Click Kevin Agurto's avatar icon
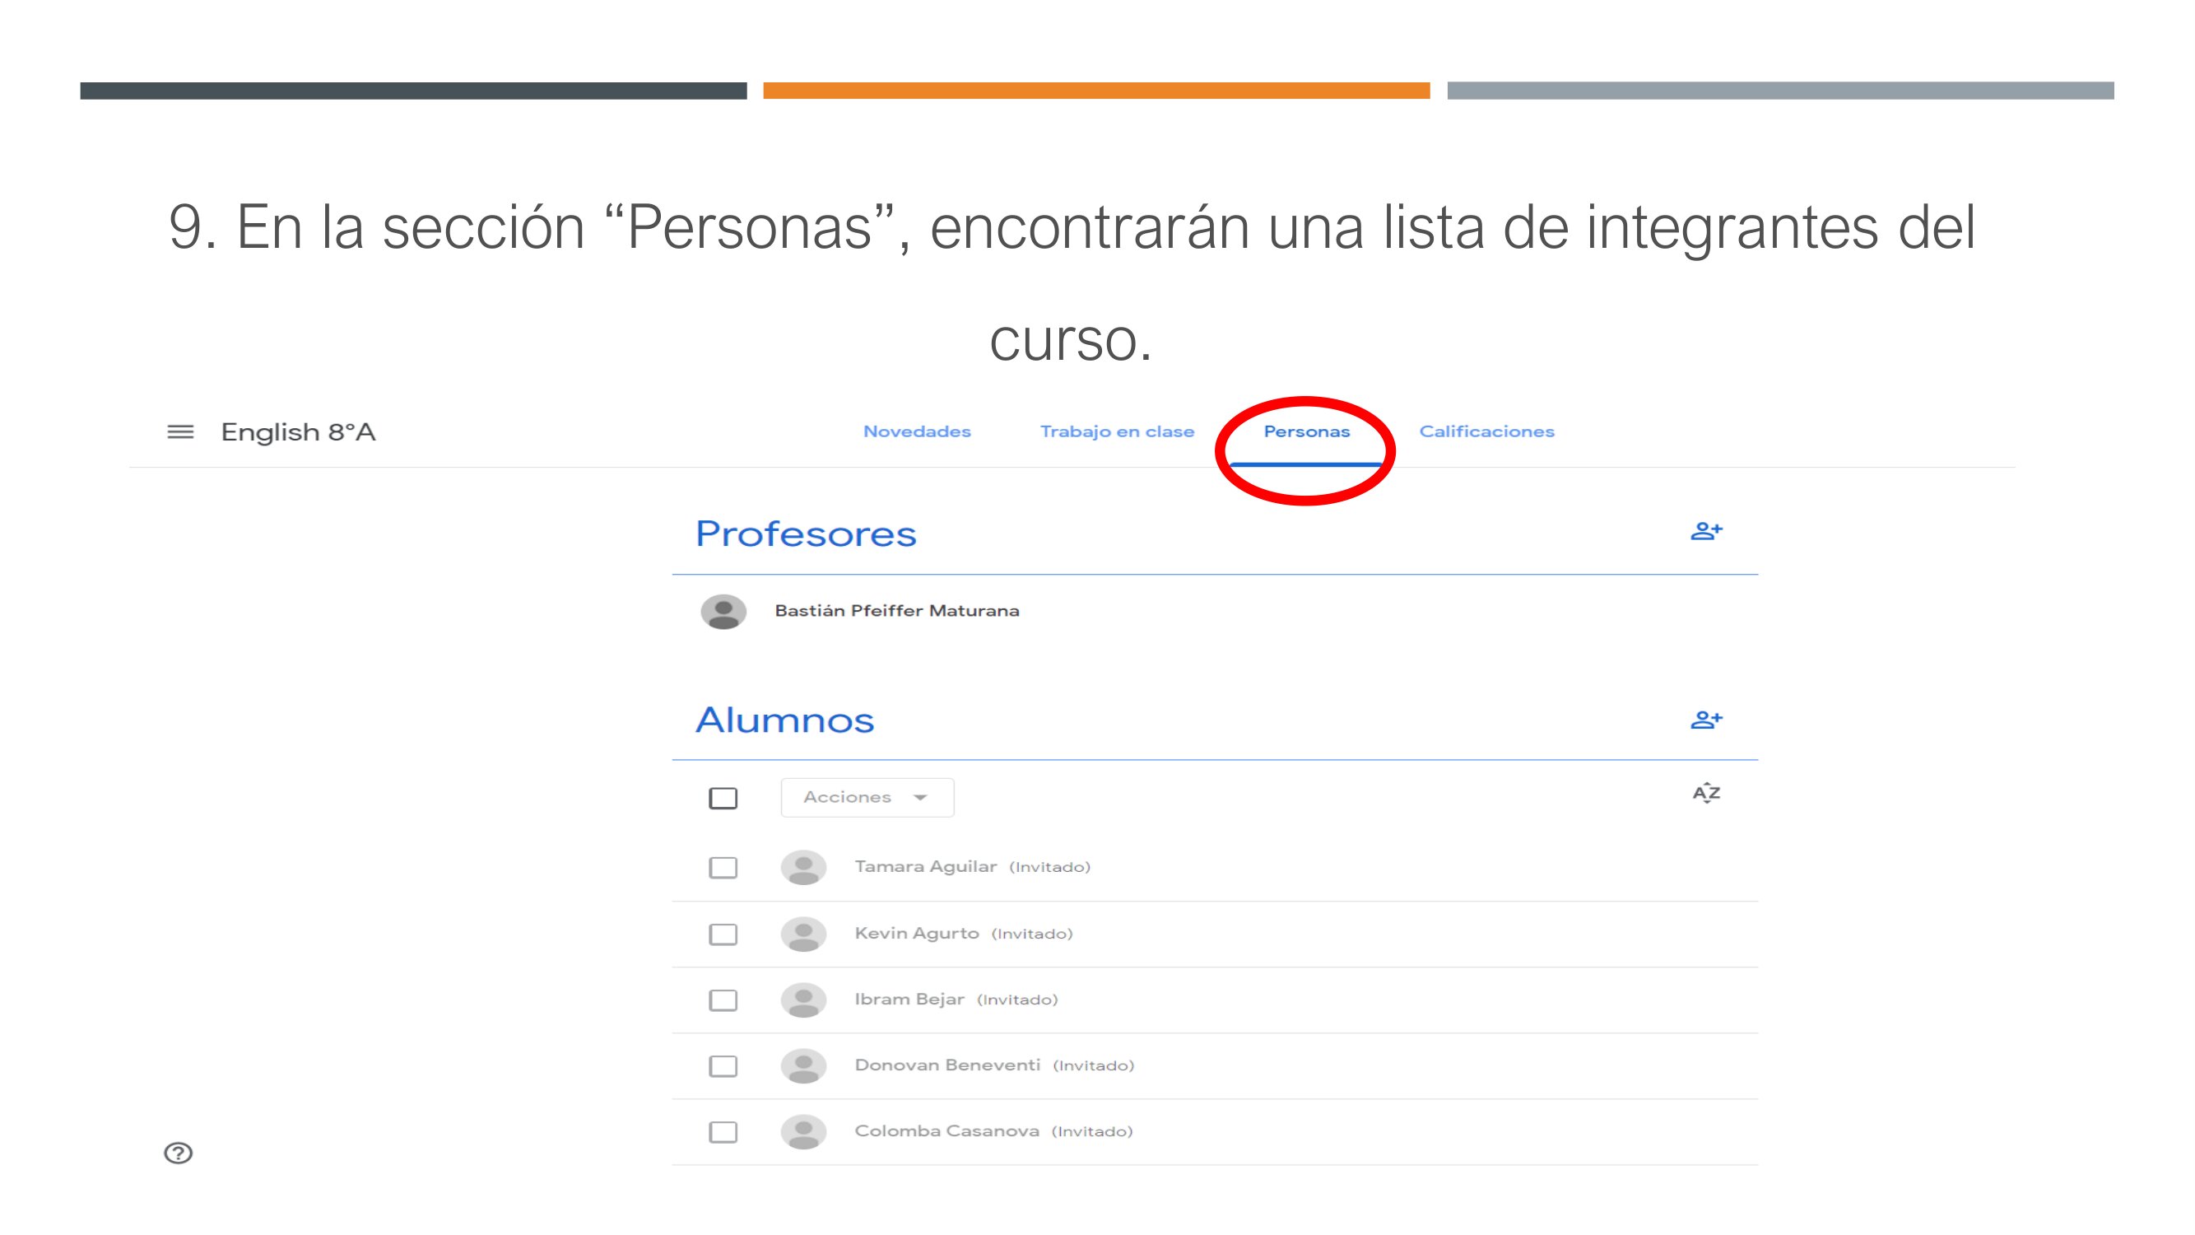The image size is (2195, 1235). tap(803, 934)
